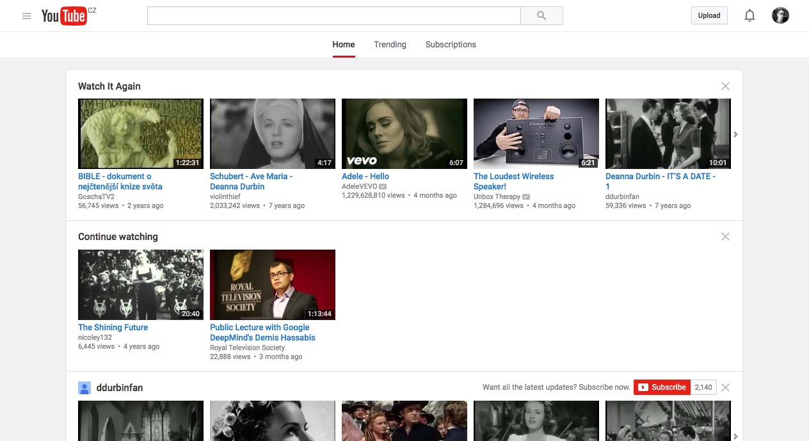Show next videos in Watch It Again

click(x=735, y=134)
